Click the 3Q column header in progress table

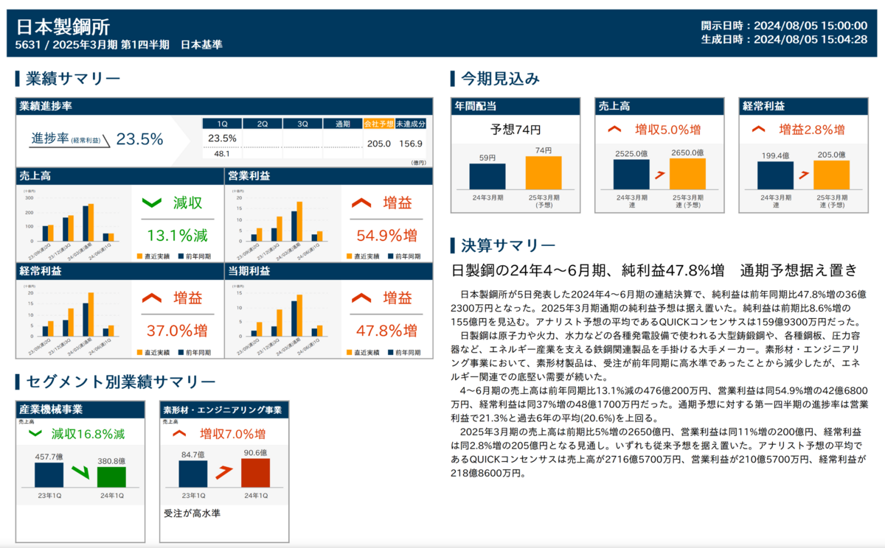coord(302,124)
